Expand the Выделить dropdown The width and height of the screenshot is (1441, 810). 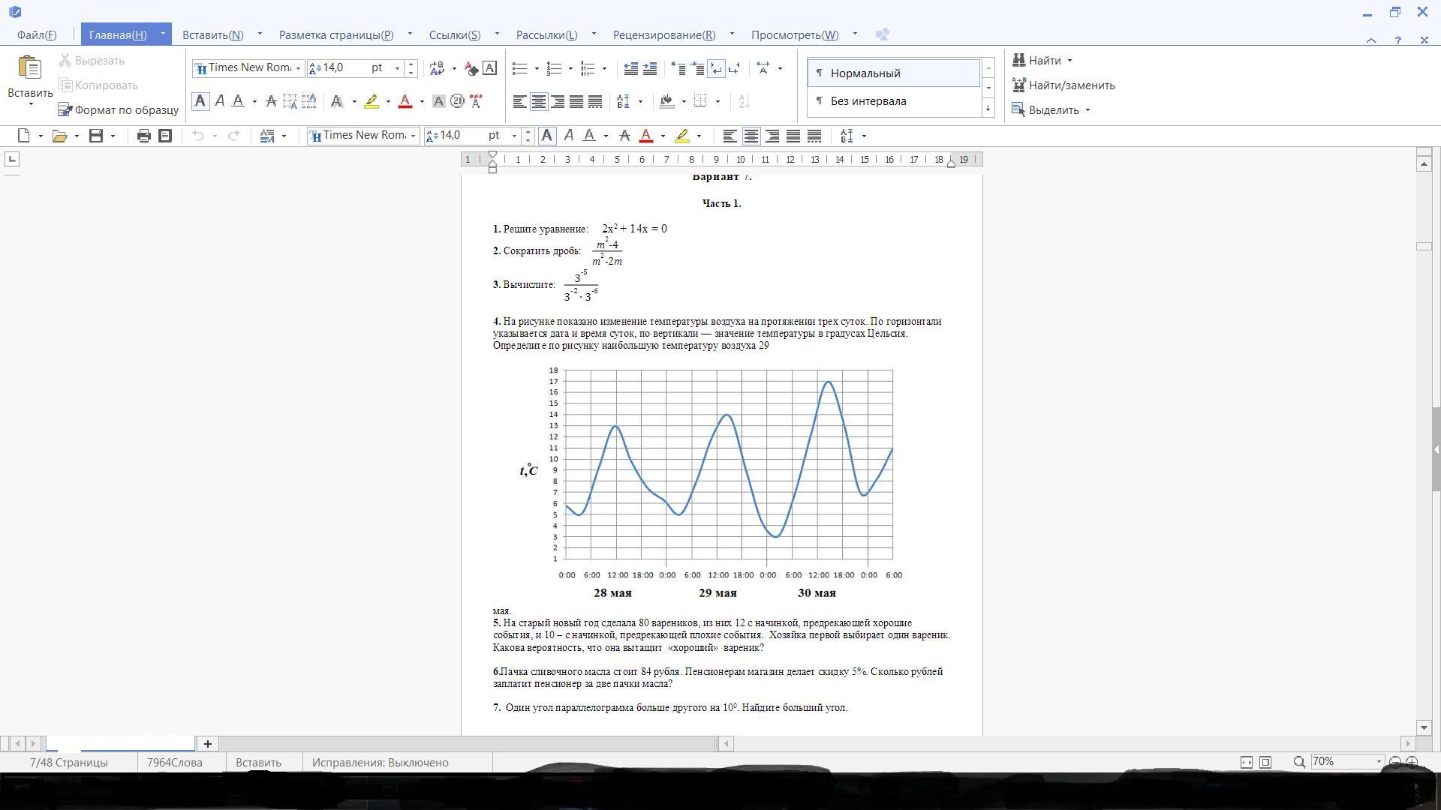click(1088, 110)
